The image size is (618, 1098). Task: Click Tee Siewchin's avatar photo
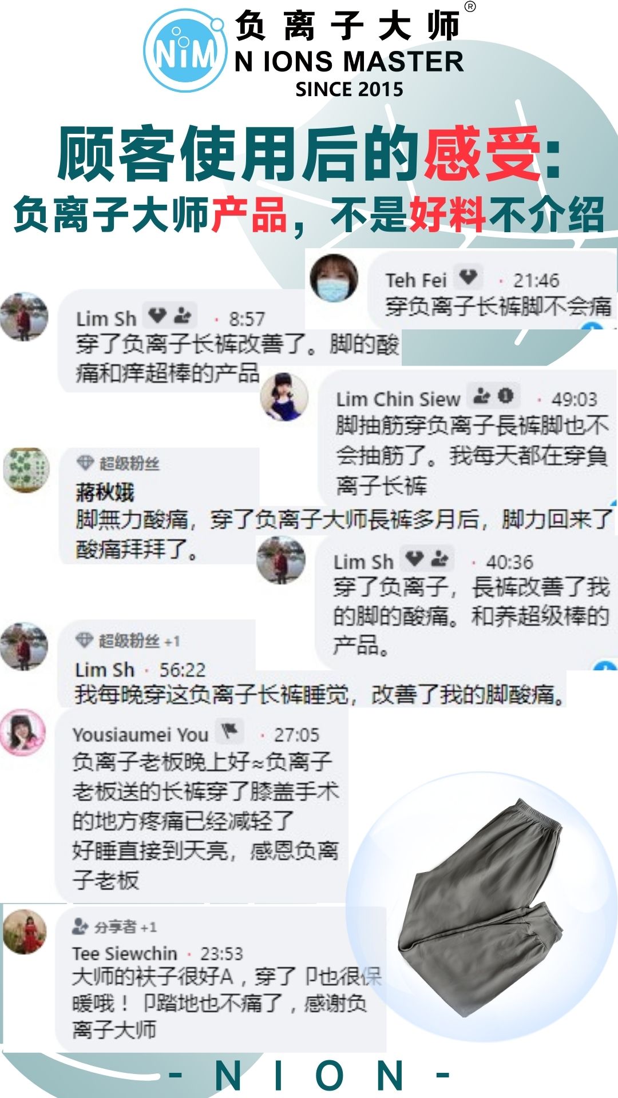coord(25,933)
